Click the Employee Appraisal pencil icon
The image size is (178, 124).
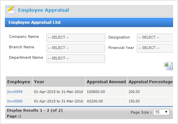[10, 10]
